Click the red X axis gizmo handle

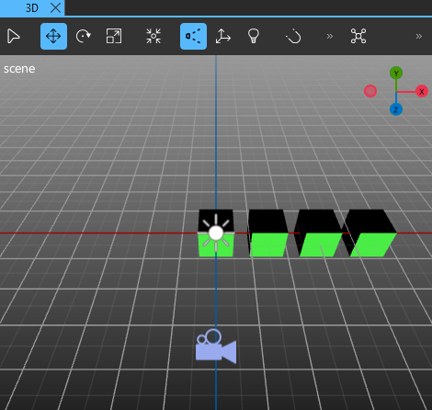pos(422,91)
